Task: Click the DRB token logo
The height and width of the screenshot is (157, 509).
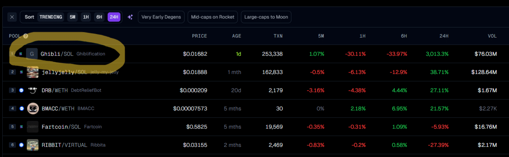Action: [33, 90]
